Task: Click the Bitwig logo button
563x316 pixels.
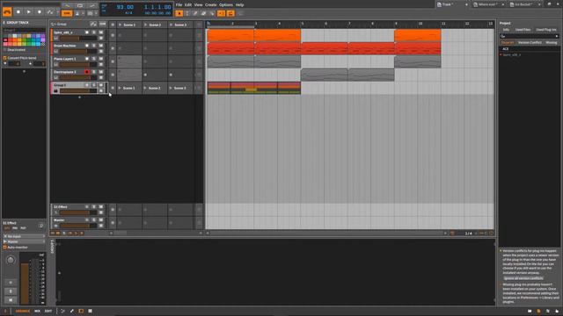Action: click(x=7, y=11)
